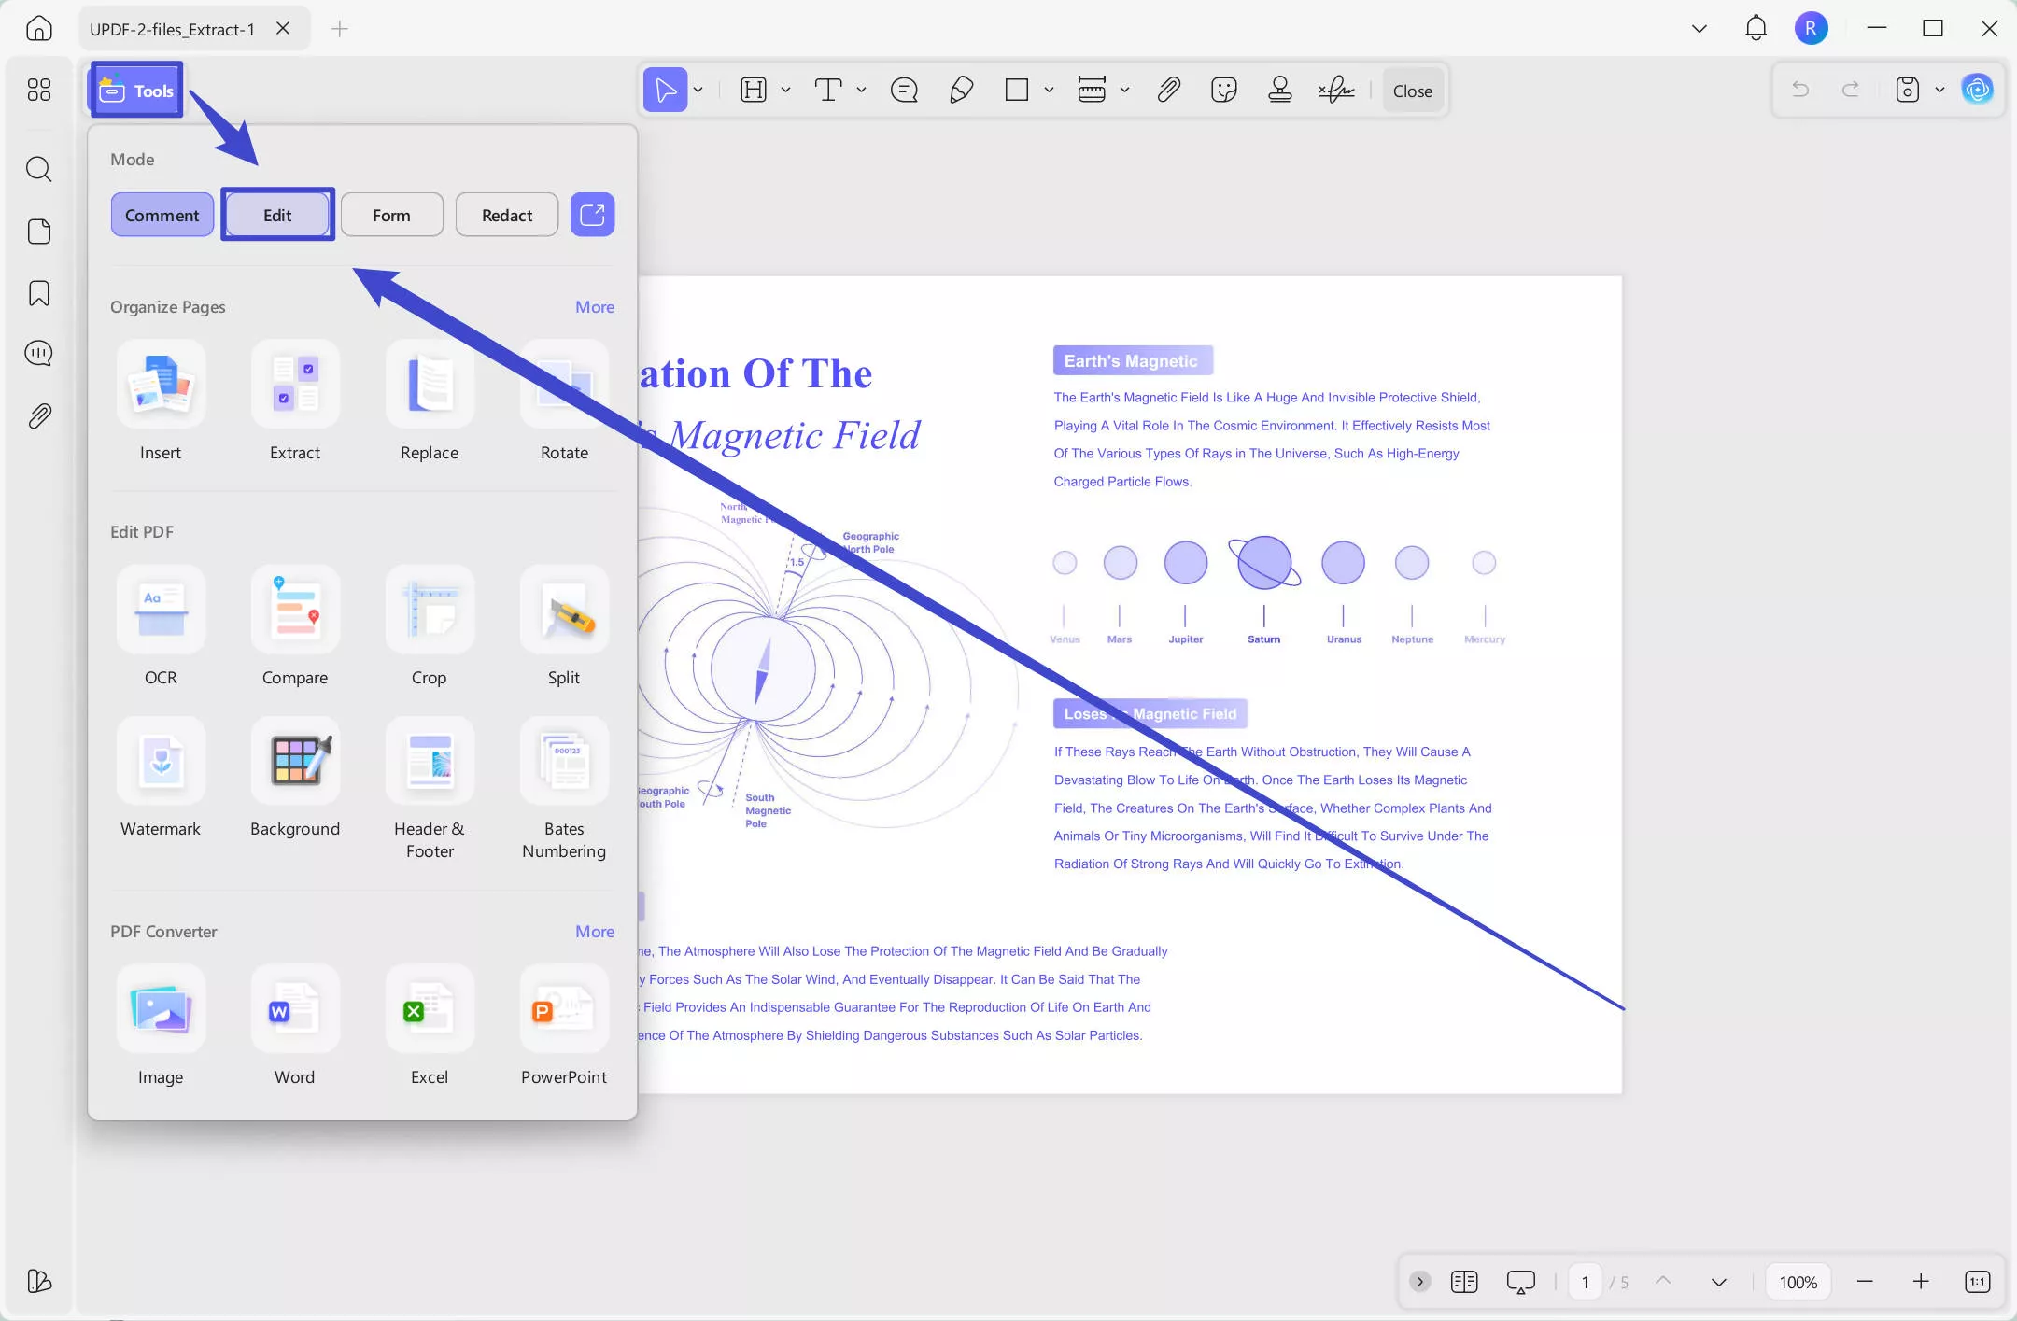The height and width of the screenshot is (1321, 2017).
Task: Switch to Edit mode
Action: pos(277,215)
